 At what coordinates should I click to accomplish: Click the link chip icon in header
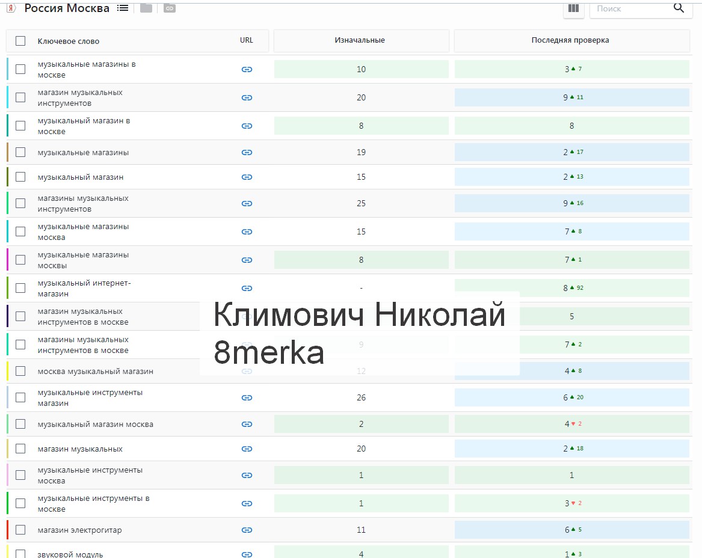pyautogui.click(x=169, y=8)
